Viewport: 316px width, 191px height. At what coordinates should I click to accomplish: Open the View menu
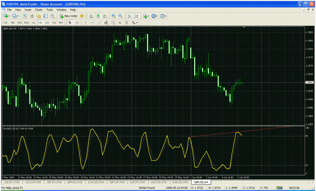coord(18,10)
